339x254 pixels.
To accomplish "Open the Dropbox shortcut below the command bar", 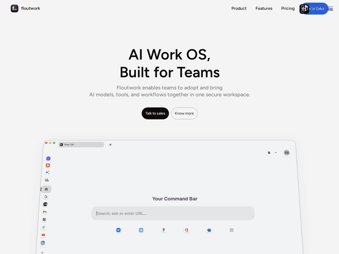I will pos(118,230).
